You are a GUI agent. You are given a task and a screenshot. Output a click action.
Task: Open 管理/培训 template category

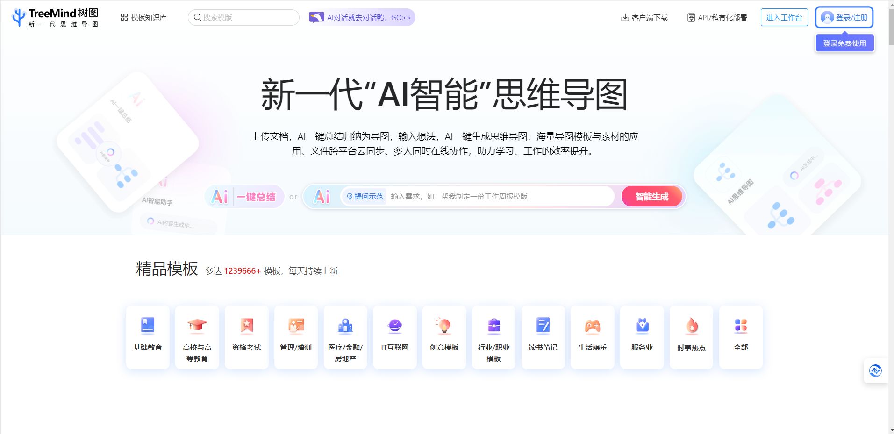coord(296,337)
